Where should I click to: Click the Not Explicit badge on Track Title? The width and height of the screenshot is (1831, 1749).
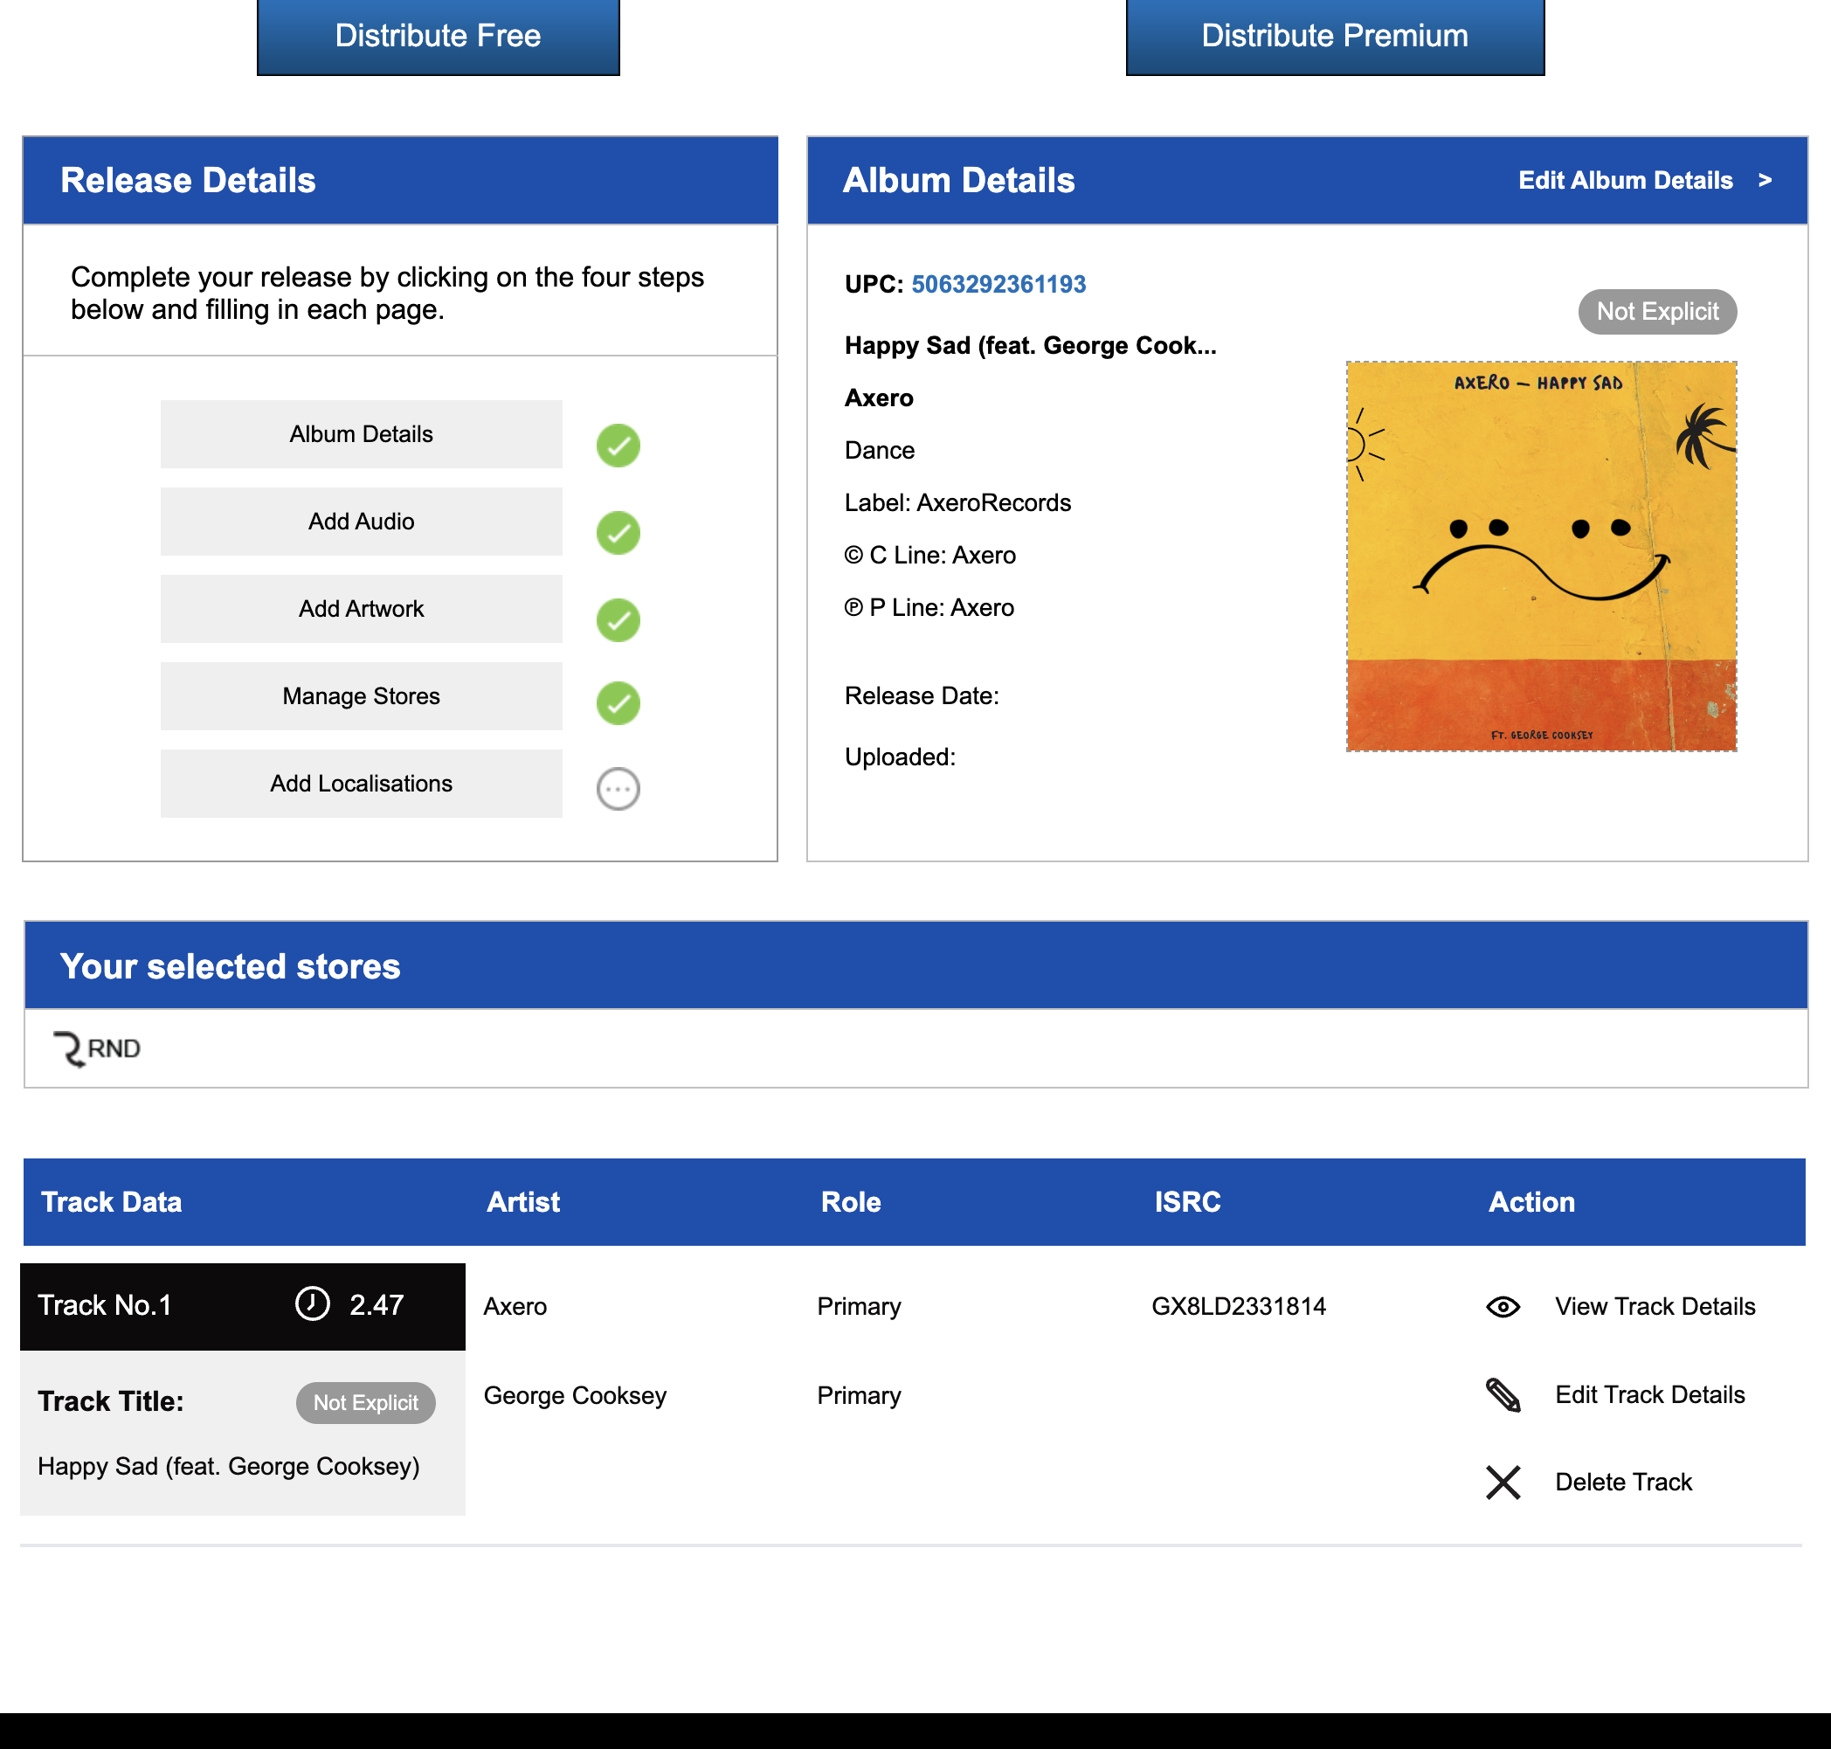[365, 1402]
